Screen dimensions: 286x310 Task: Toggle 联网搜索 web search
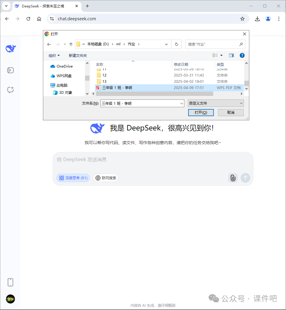106,178
